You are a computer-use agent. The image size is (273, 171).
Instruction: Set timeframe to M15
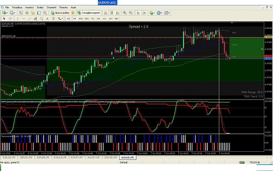[80, 19]
